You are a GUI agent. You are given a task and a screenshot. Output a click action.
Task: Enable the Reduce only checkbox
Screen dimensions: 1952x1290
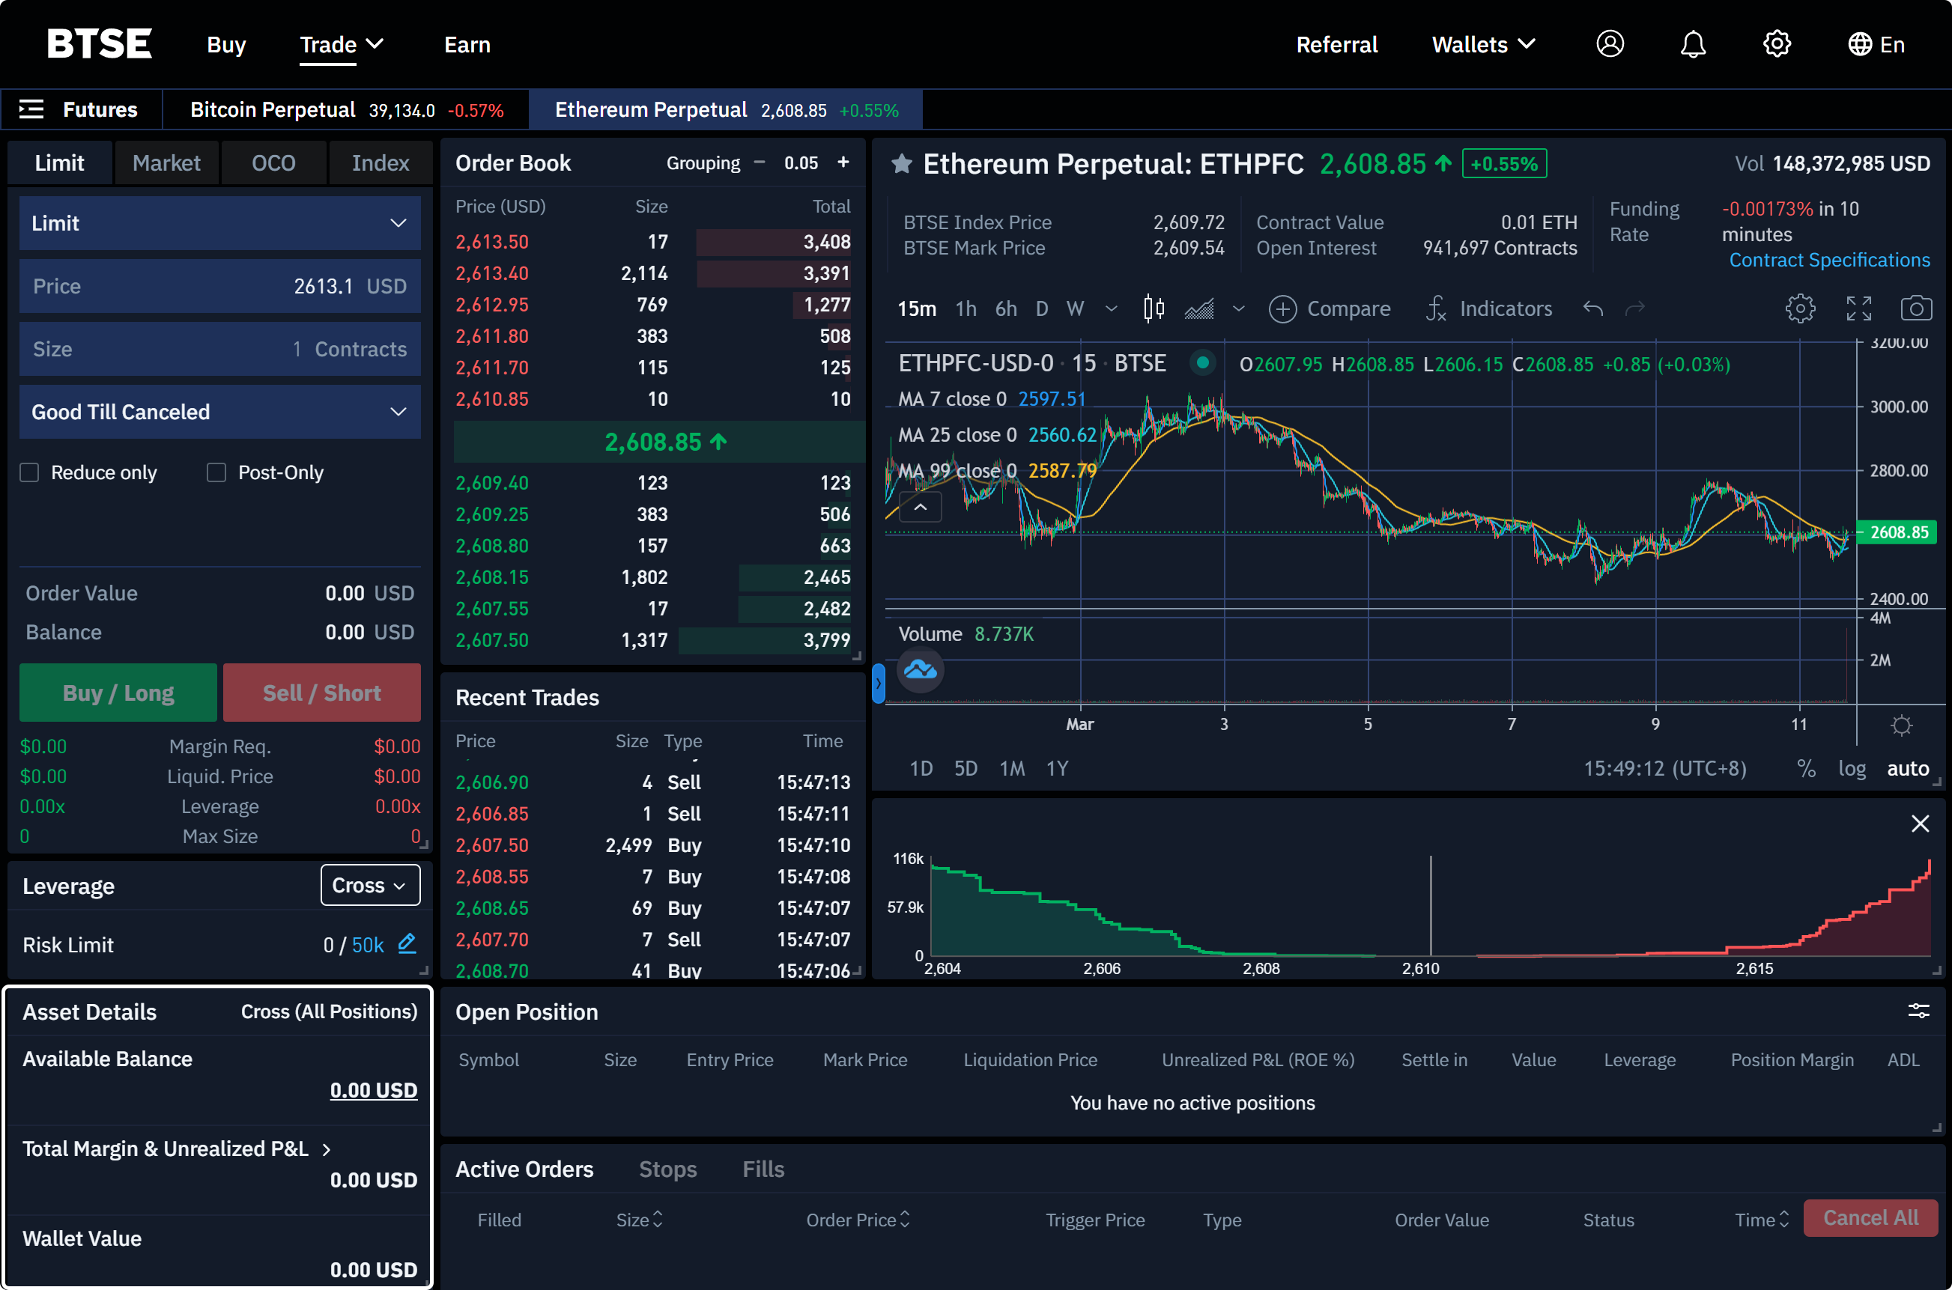pyautogui.click(x=30, y=472)
